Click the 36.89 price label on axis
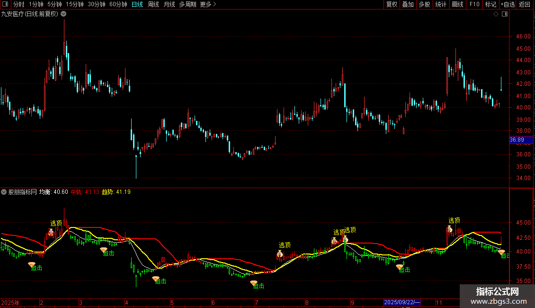535x308 pixels. click(521, 140)
